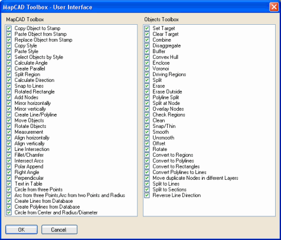The height and width of the screenshot is (240, 281).
Task: Disable Snap to Lines checkbox
Action: tap(9, 86)
